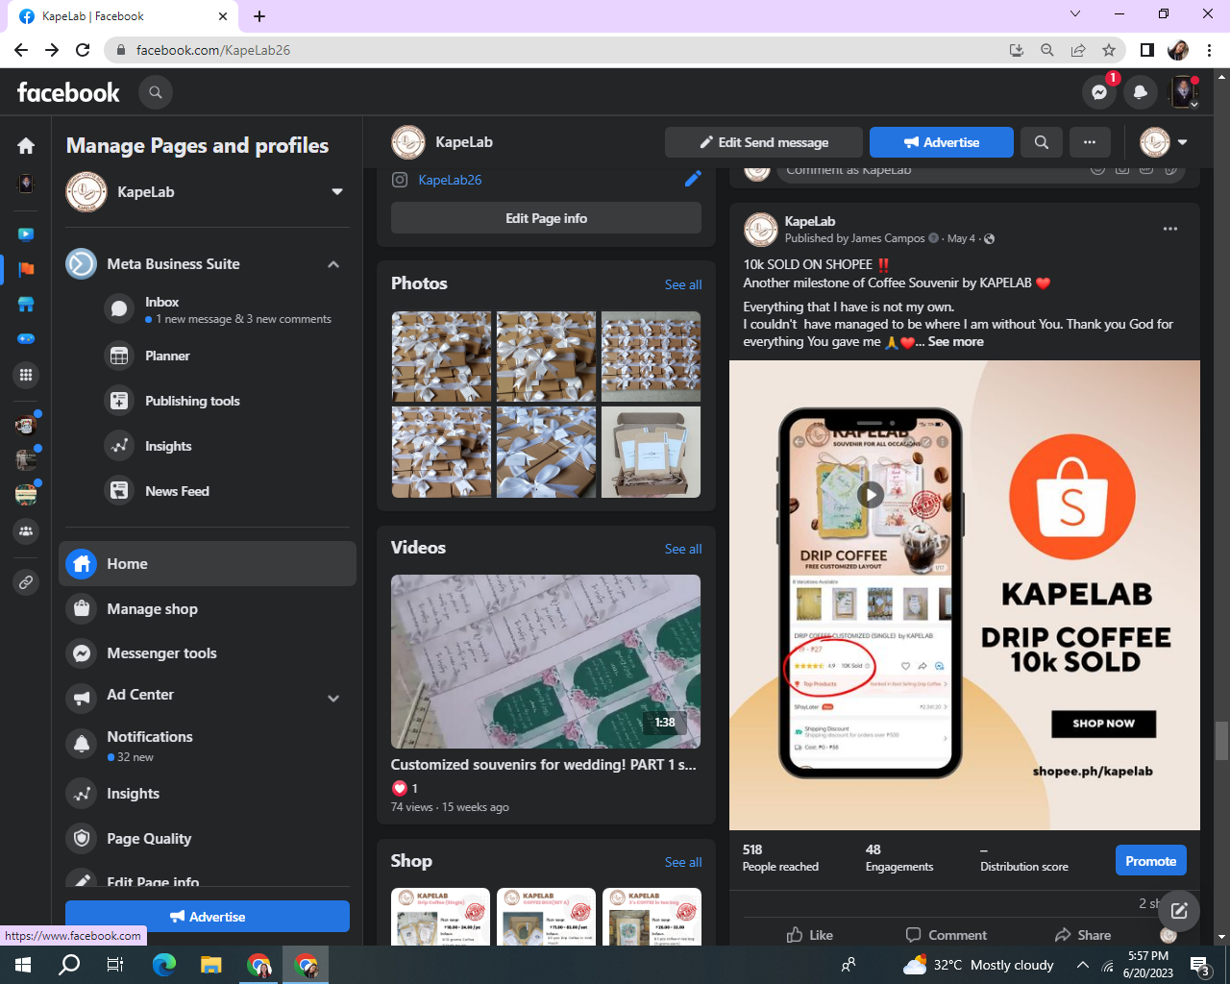Click the Facebook search magnifier icon

156,92
